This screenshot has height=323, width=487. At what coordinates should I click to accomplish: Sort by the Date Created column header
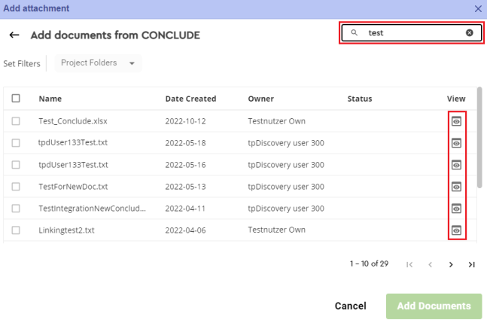[x=190, y=99]
